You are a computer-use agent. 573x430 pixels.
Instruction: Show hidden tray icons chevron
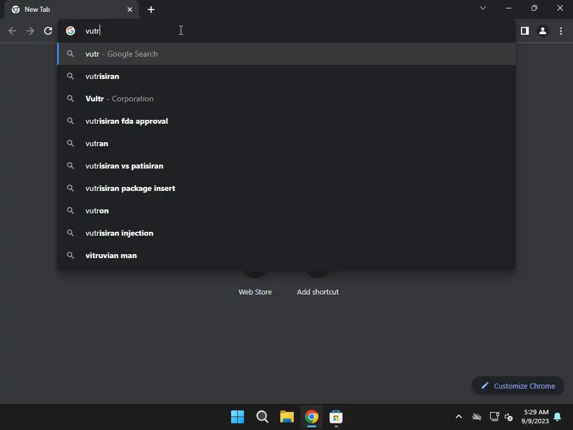[459, 417]
